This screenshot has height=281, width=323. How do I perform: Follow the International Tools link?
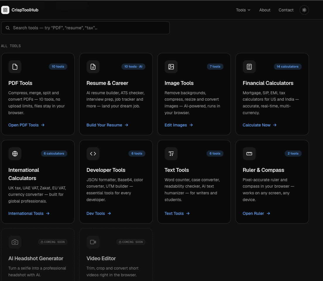tap(29, 213)
